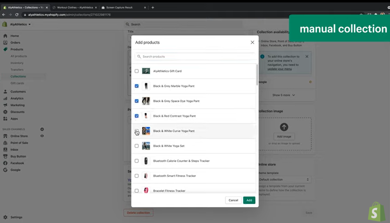Switch to Workout Clothes browser tab
Image resolution: width=390 pixels, height=223 pixels.
click(75, 7)
